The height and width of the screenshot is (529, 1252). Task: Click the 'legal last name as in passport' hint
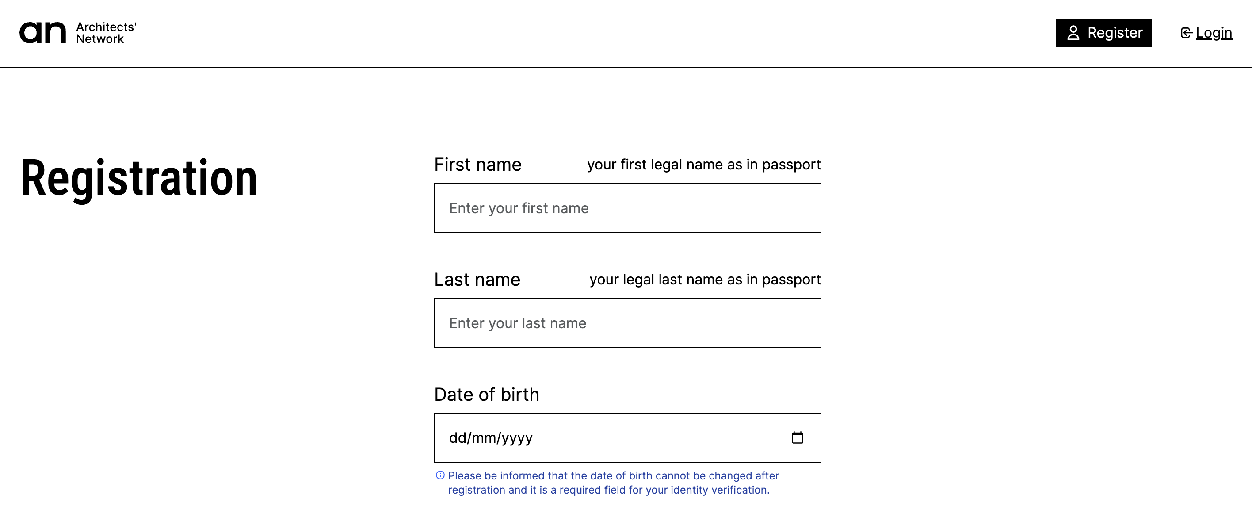pyautogui.click(x=705, y=280)
